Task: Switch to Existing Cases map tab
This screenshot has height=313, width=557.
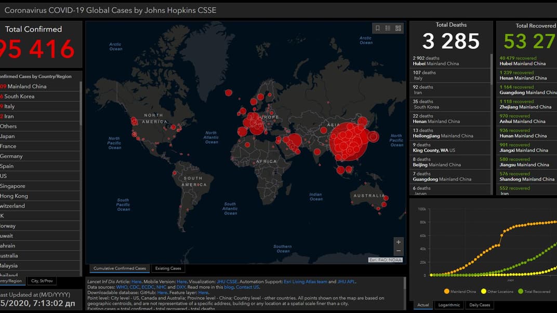Action: pyautogui.click(x=168, y=268)
